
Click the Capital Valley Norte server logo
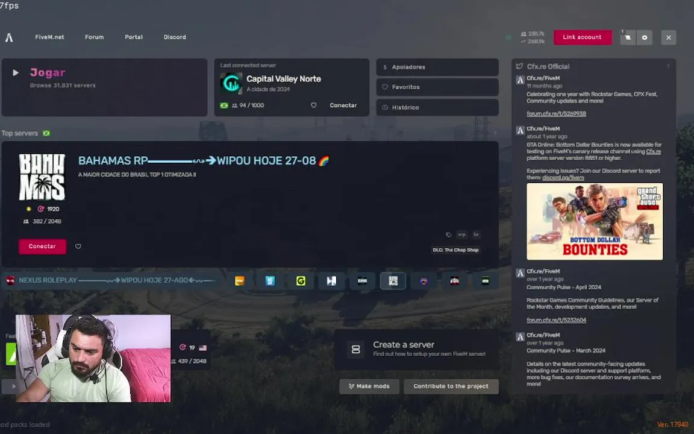coord(231,83)
